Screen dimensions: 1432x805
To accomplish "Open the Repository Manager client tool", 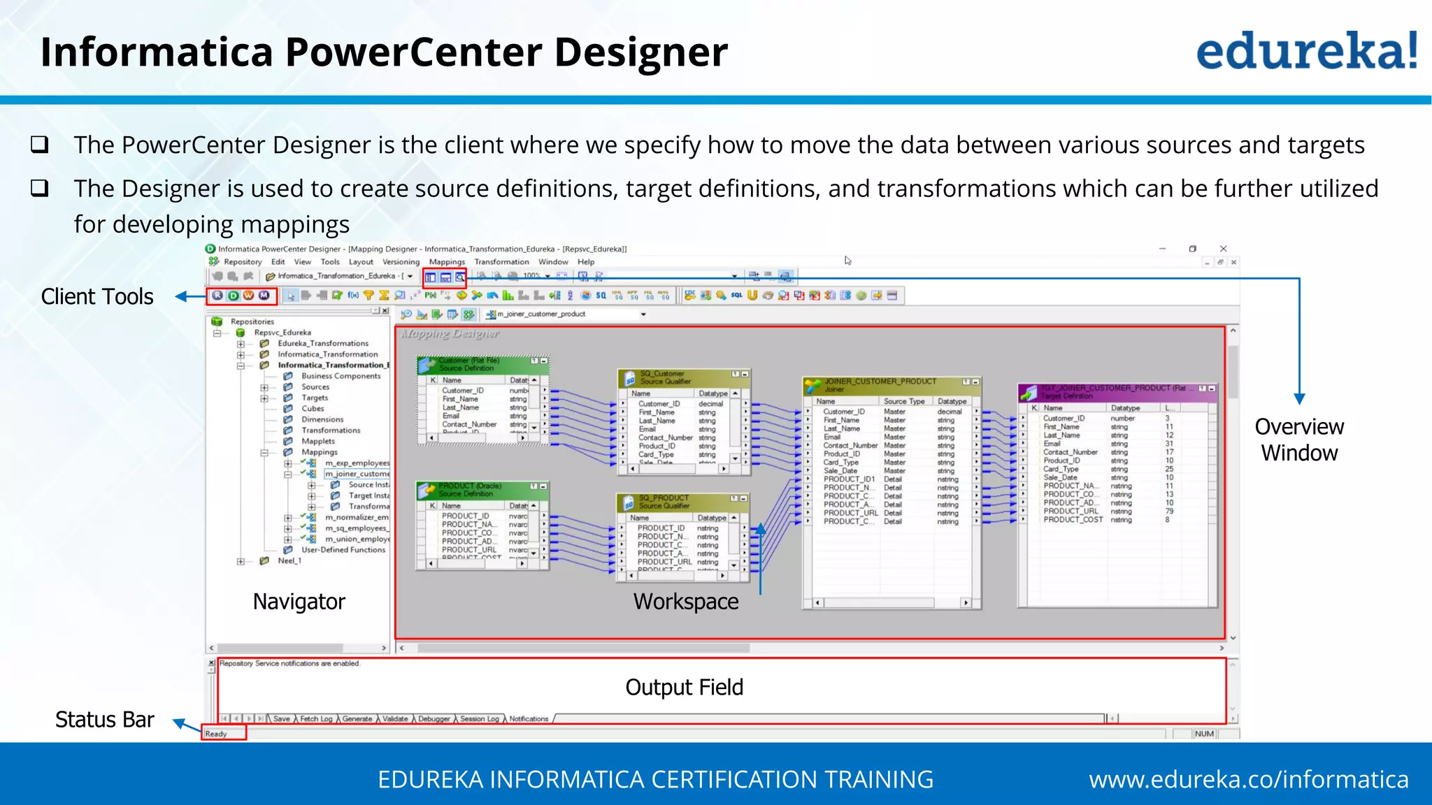I will pyautogui.click(x=217, y=296).
